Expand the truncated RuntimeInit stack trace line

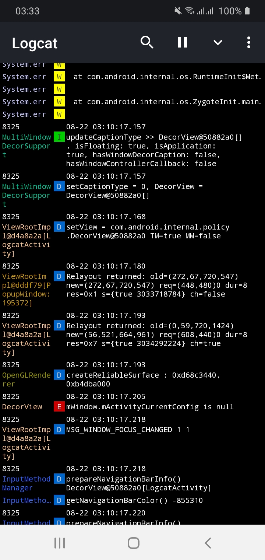(166, 77)
